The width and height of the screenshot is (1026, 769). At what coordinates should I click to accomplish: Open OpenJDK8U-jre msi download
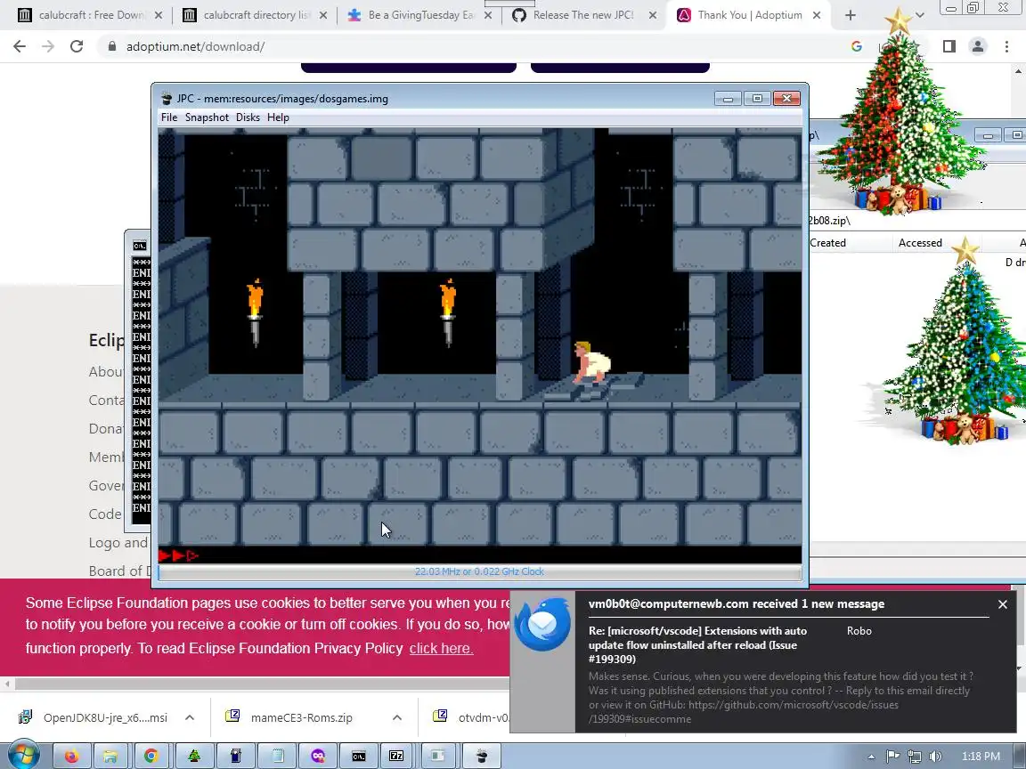click(x=105, y=717)
